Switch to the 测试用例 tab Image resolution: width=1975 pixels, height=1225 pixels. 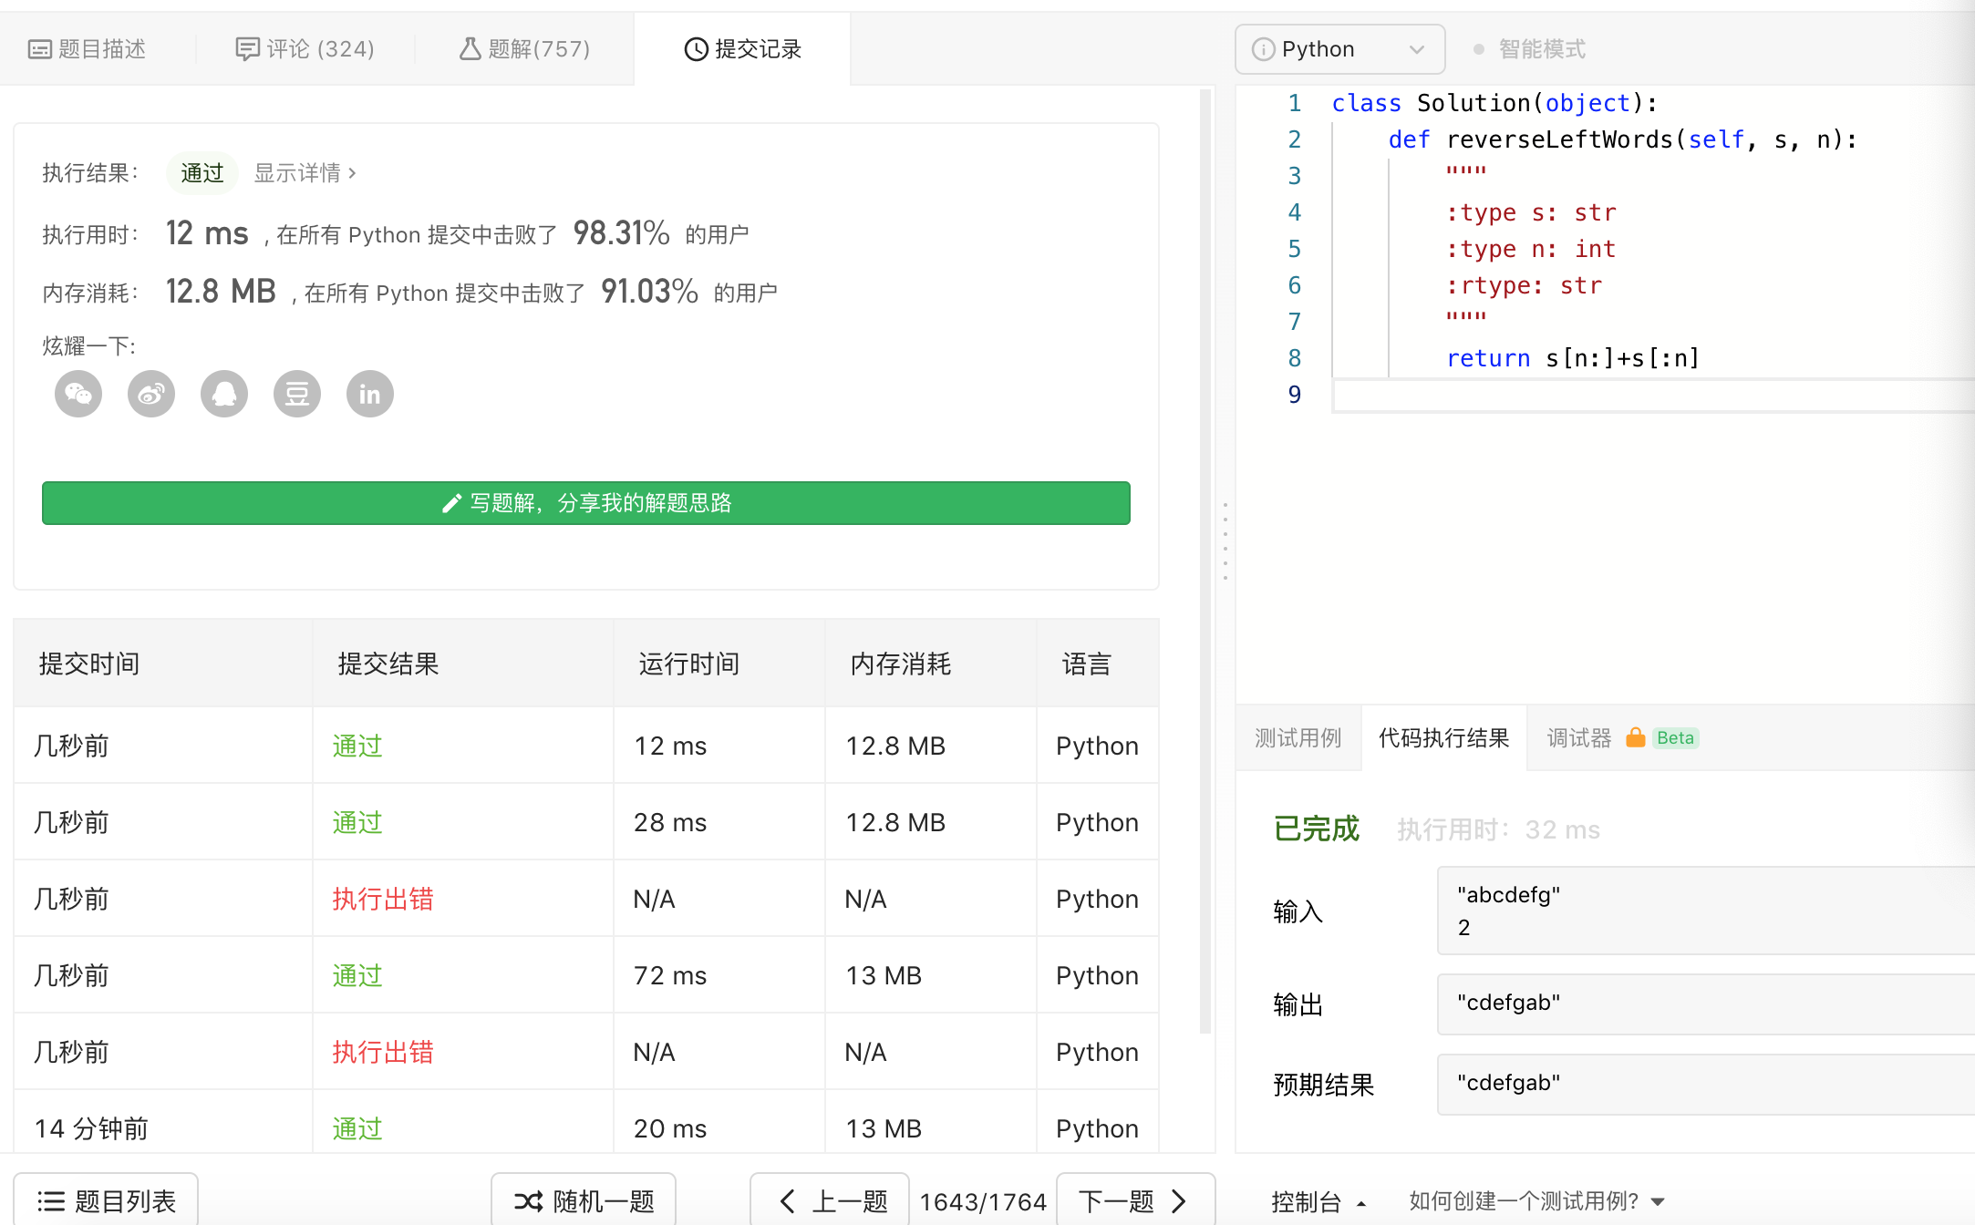click(1298, 737)
